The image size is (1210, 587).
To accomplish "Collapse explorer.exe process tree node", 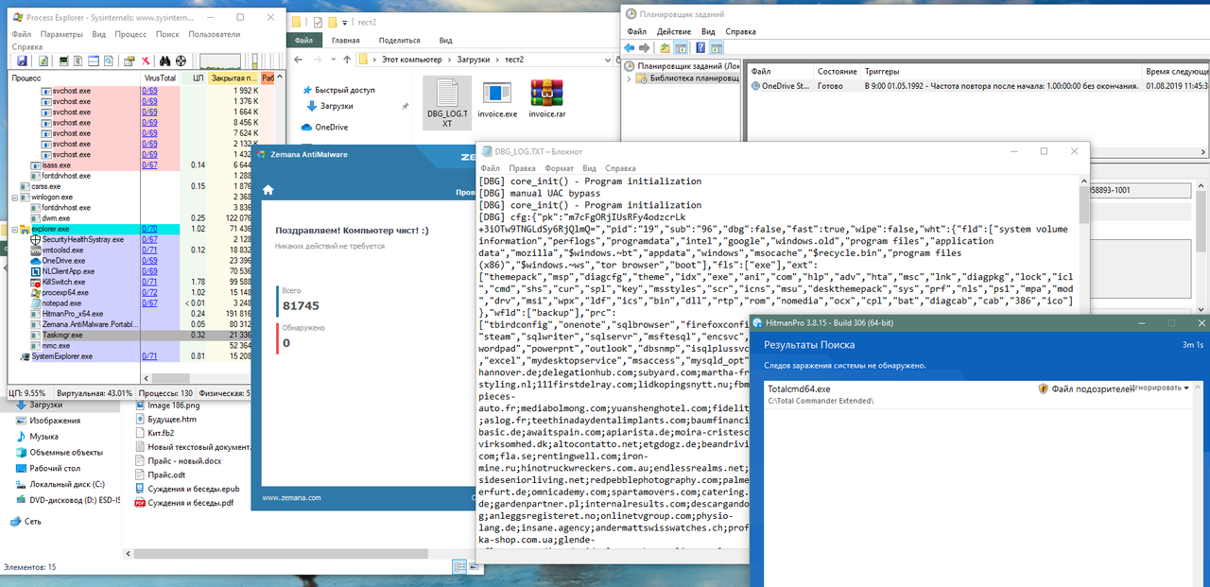I will pyautogui.click(x=14, y=229).
